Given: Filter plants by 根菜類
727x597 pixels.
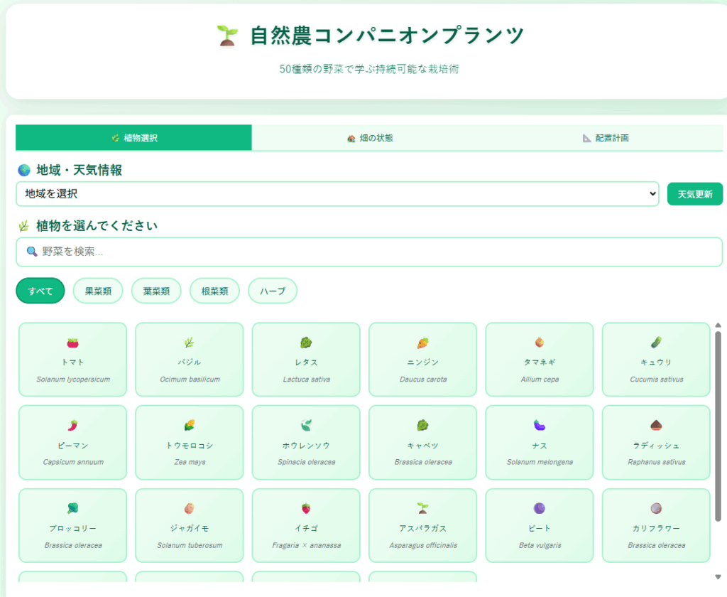Looking at the screenshot, I should [214, 291].
